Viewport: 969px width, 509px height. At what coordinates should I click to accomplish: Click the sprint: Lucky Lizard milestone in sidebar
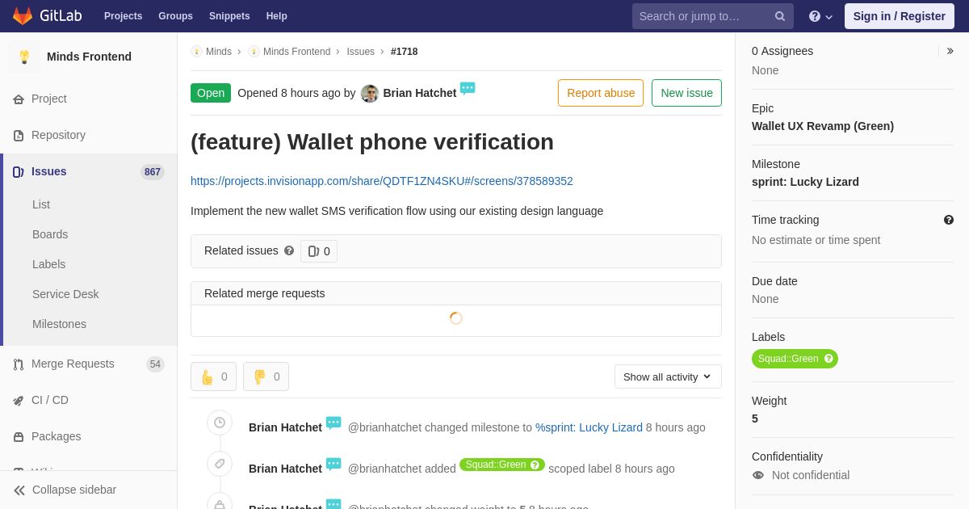(805, 182)
